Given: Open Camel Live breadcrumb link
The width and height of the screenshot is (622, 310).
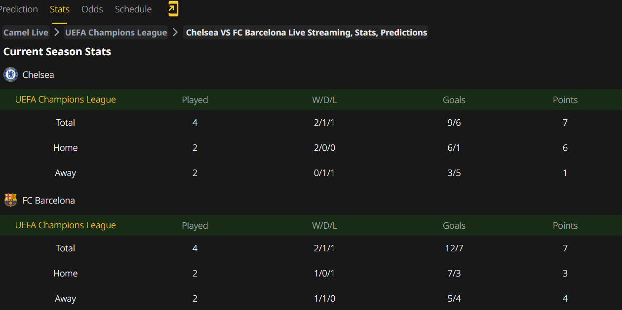Looking at the screenshot, I should tap(26, 33).
